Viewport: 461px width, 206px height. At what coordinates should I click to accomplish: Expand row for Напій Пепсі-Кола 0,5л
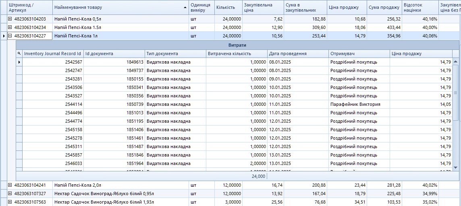coord(10,19)
